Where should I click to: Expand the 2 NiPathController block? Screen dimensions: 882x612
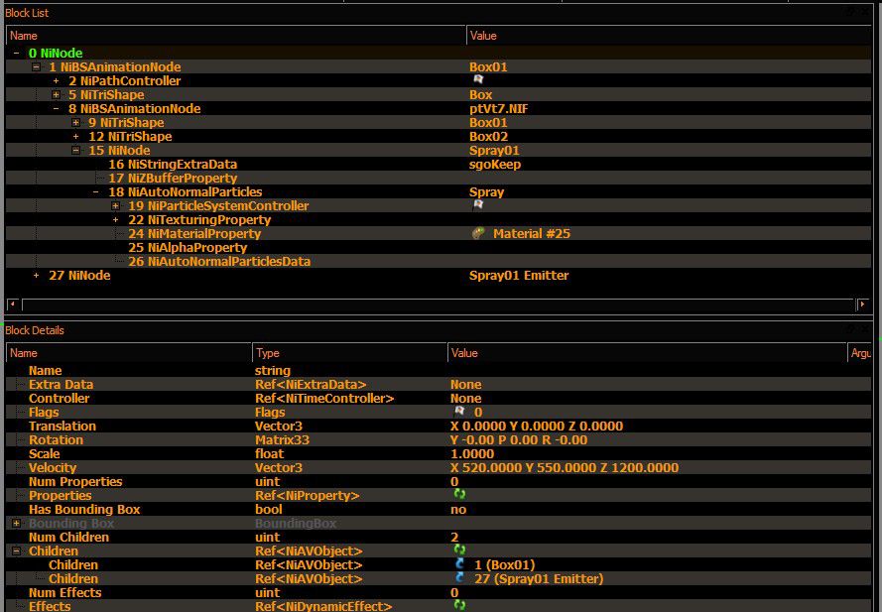57,81
